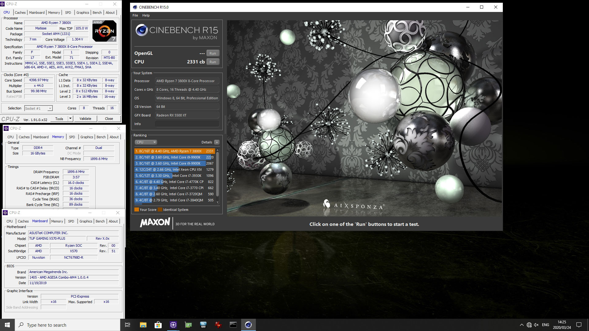The height and width of the screenshot is (331, 589).
Task: Click the CPU-Z Memory window title icon
Action: click(x=6, y=128)
